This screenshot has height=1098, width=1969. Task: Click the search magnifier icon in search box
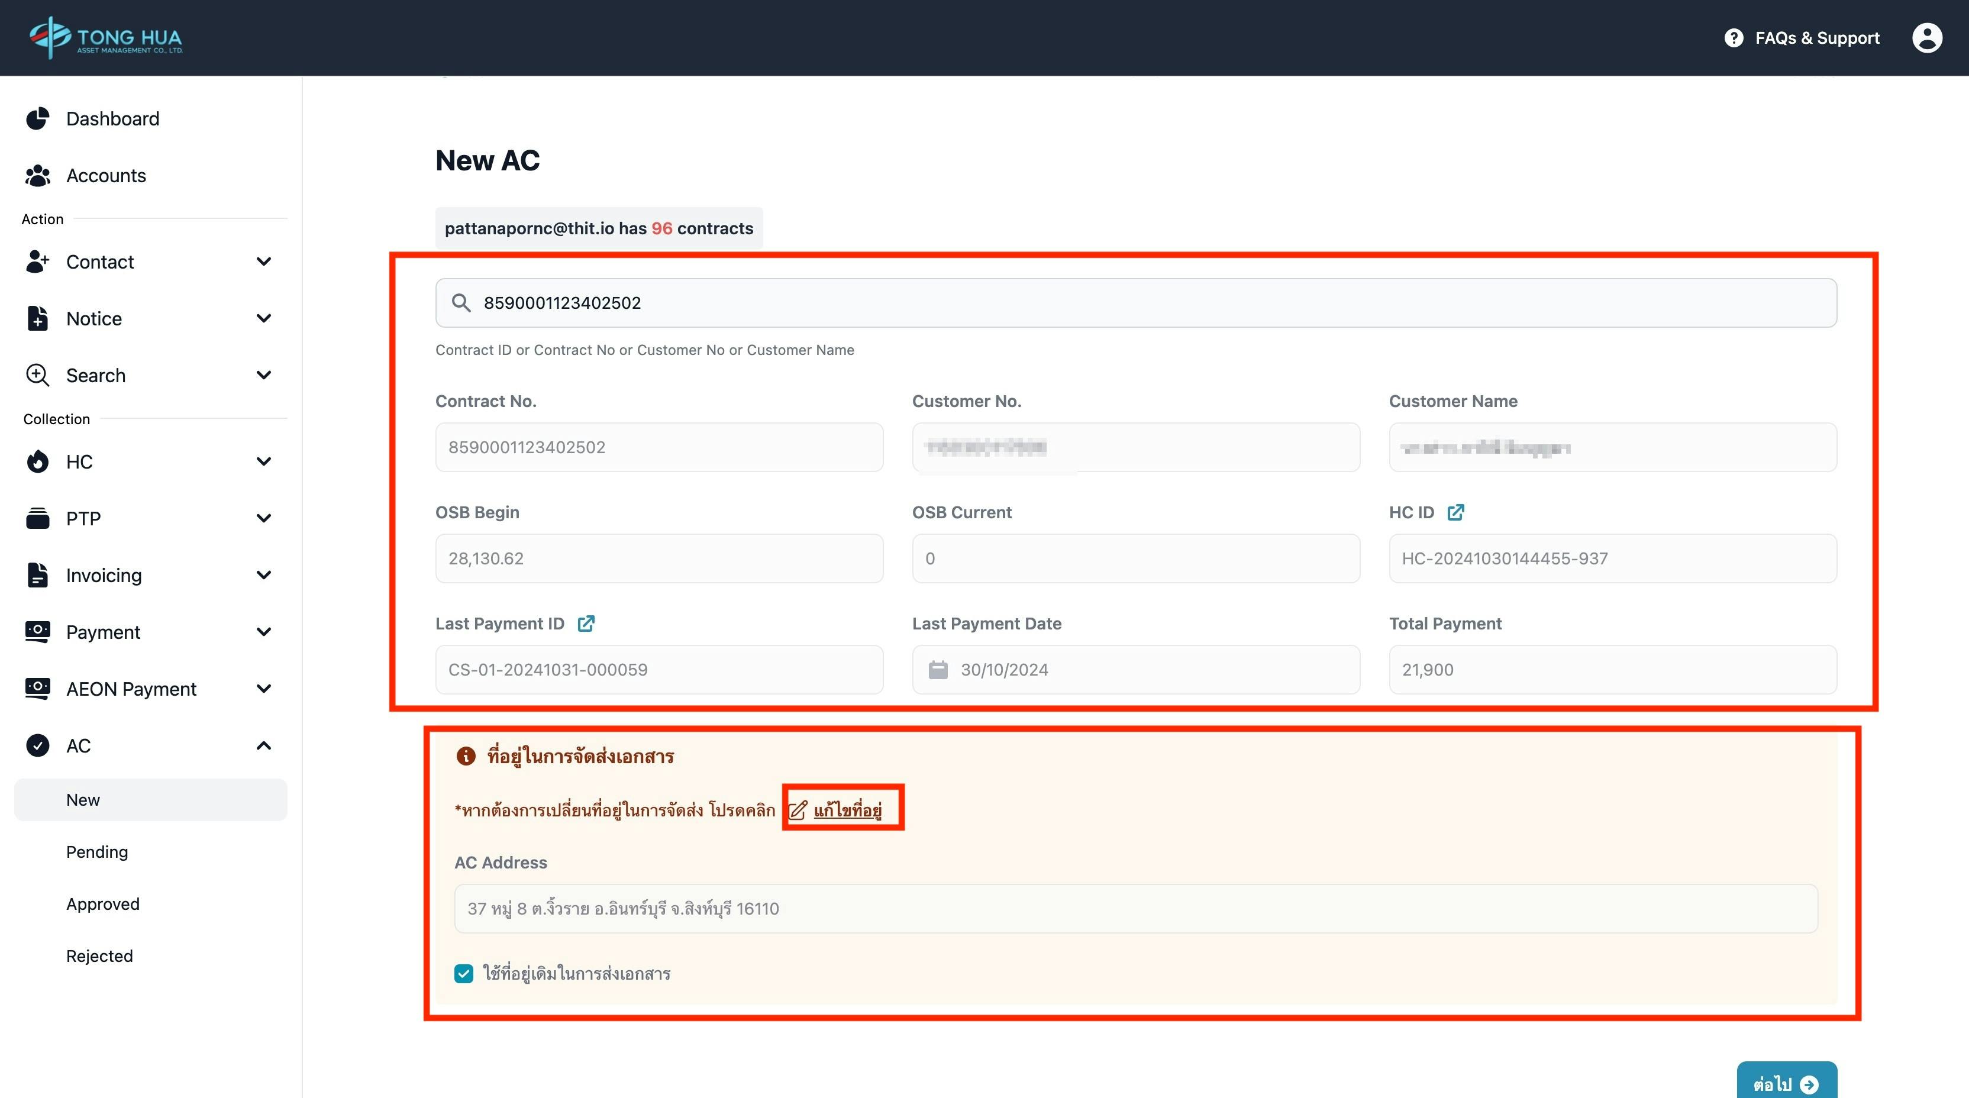pos(461,302)
